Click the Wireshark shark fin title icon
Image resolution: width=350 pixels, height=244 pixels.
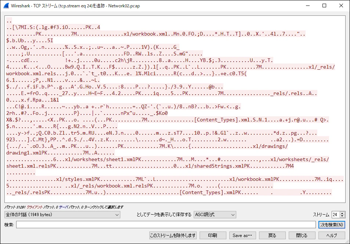[x=6, y=6]
